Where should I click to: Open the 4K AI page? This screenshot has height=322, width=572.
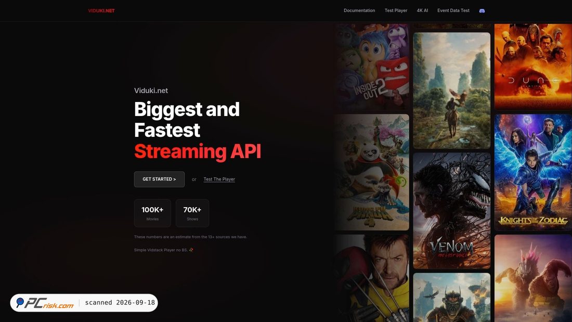pyautogui.click(x=422, y=10)
